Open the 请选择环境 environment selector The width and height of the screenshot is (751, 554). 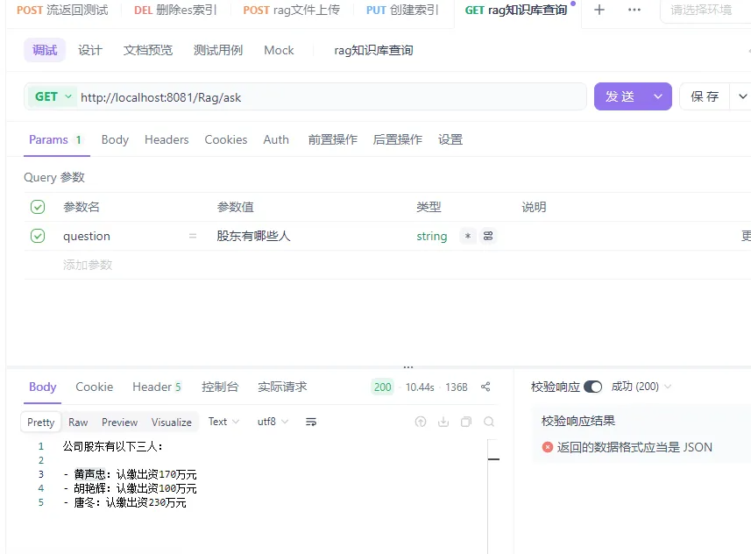[x=705, y=10]
